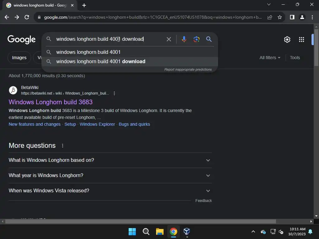Open VirtualBox from the taskbar
The width and height of the screenshot is (319, 239).
click(187, 232)
